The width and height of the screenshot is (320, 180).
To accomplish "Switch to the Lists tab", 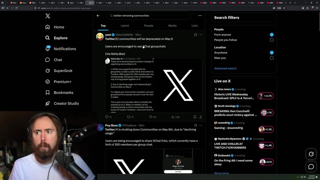I will pos(194,26).
